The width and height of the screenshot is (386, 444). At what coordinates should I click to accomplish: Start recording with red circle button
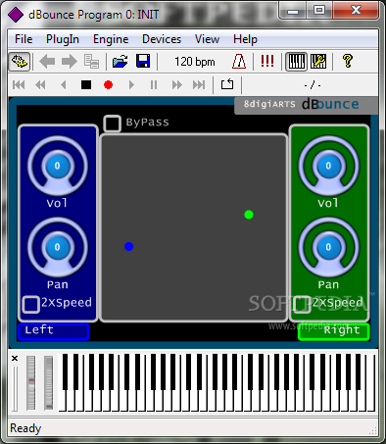(x=108, y=85)
